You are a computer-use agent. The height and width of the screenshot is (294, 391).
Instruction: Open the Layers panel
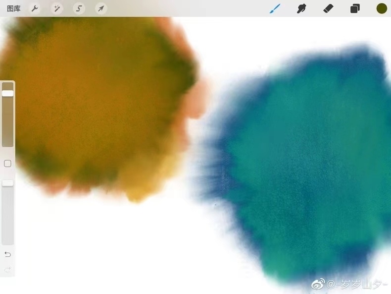click(x=355, y=9)
